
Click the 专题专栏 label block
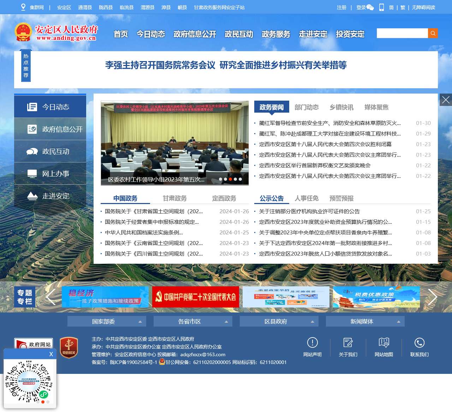click(25, 297)
